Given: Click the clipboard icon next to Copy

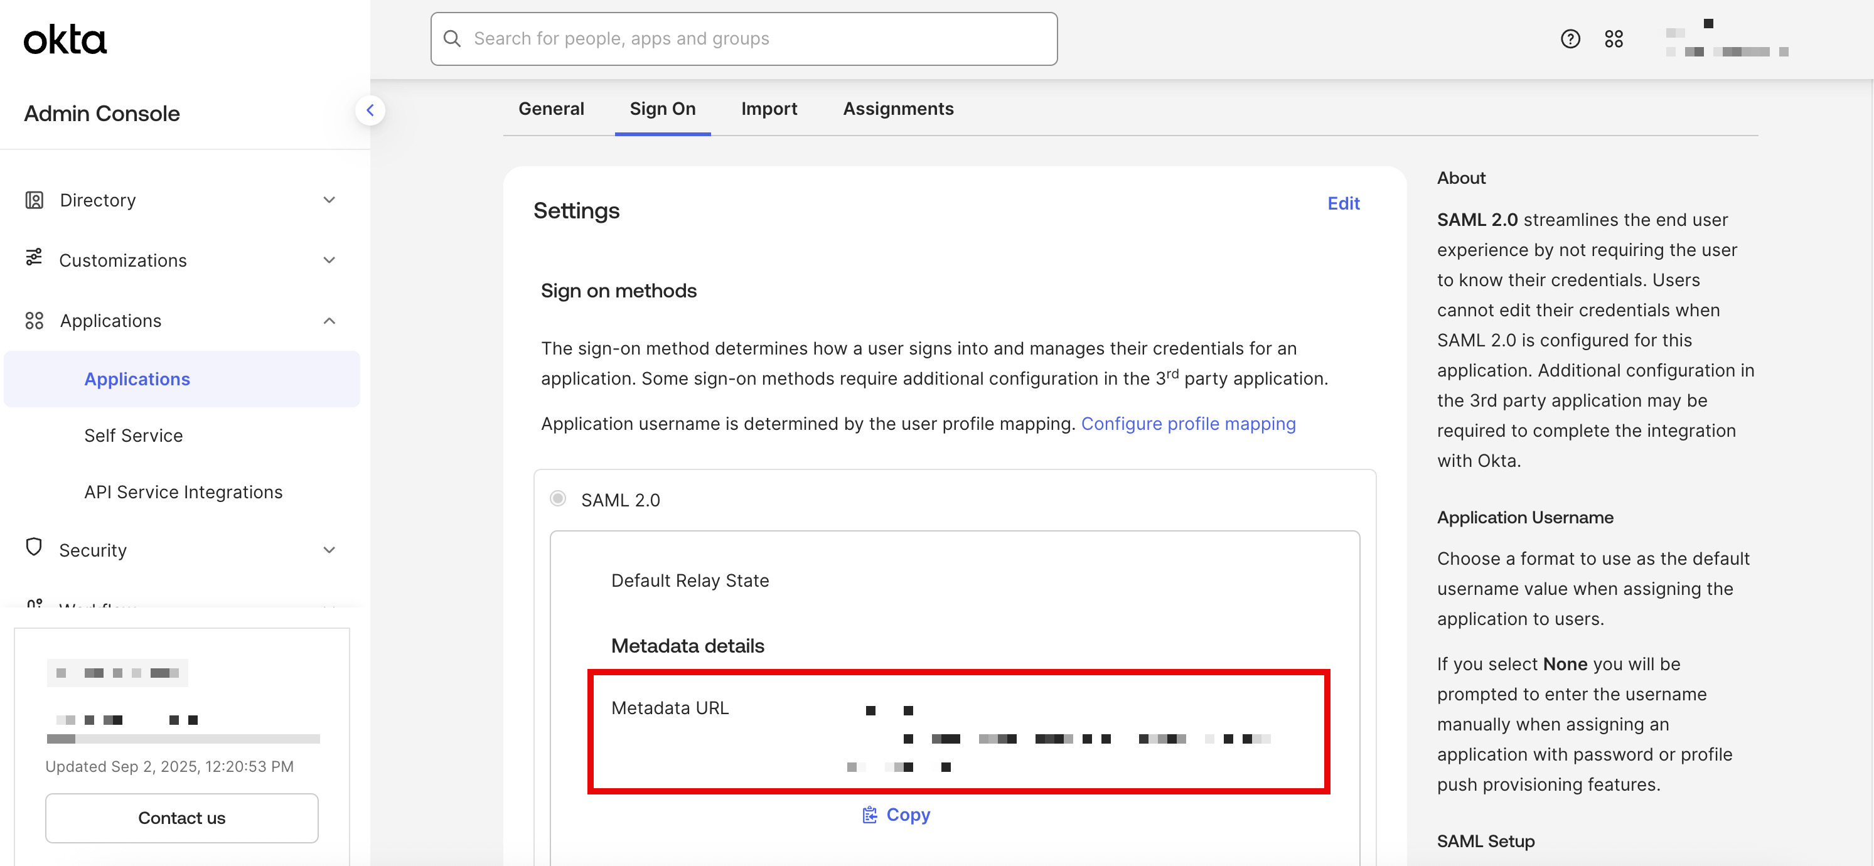Looking at the screenshot, I should [x=869, y=815].
